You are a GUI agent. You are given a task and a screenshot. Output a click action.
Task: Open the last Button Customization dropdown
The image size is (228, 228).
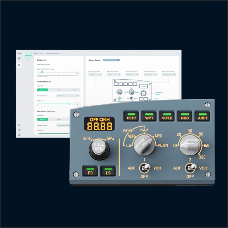click(x=169, y=75)
